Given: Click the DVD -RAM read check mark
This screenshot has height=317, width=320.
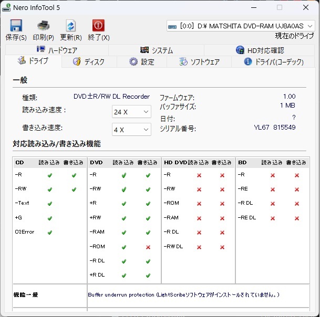Looking at the screenshot, I should coord(124,233).
